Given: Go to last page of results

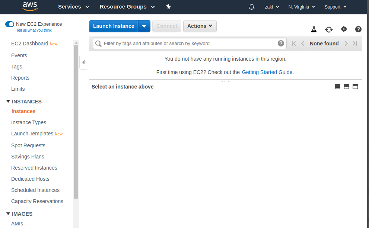Looking at the screenshot, I should (x=355, y=43).
